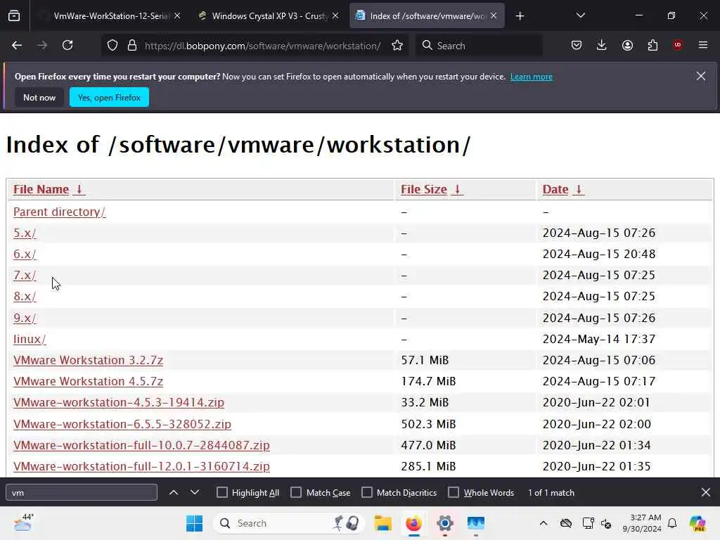Open weather widget showing 44°

22,523
